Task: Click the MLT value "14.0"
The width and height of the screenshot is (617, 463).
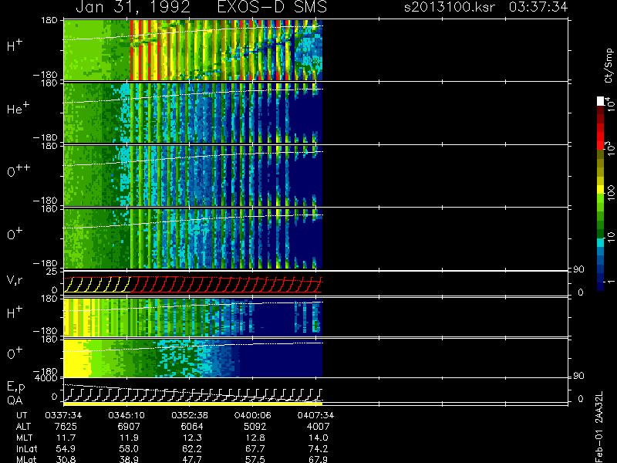Action: [319, 438]
